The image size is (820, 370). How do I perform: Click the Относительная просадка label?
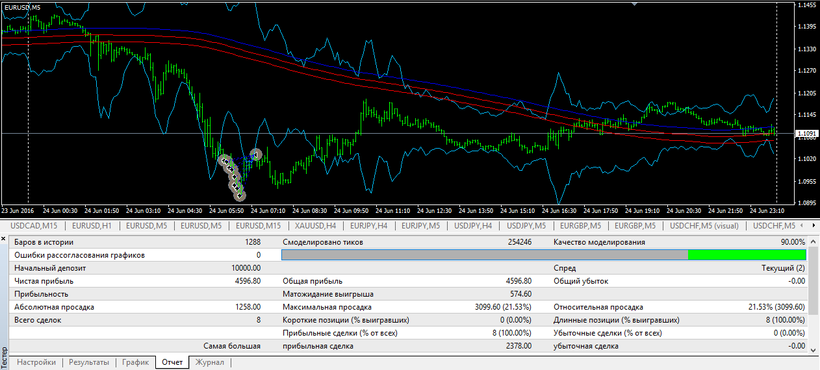[598, 307]
